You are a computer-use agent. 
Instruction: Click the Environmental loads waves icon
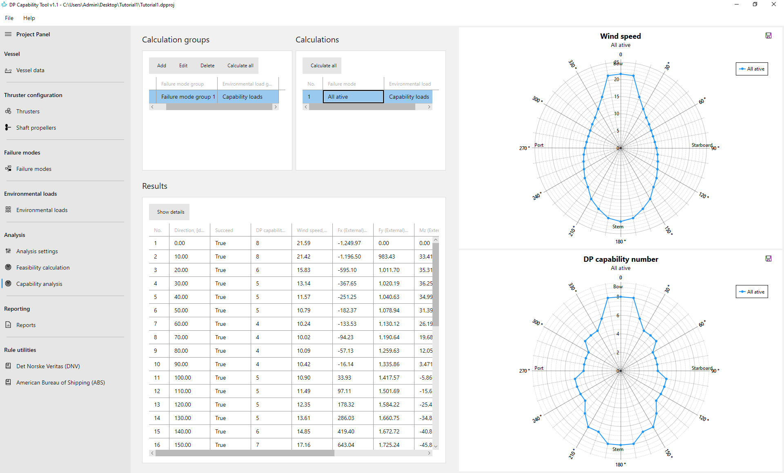[x=8, y=210]
